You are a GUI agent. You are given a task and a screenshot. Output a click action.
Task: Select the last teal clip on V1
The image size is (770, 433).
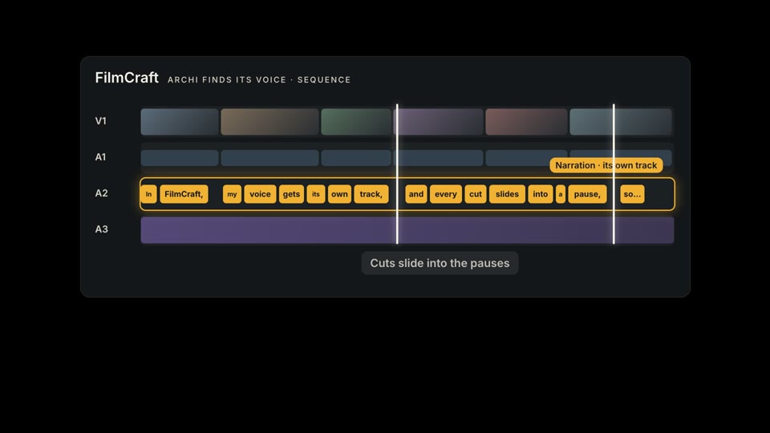(621, 122)
